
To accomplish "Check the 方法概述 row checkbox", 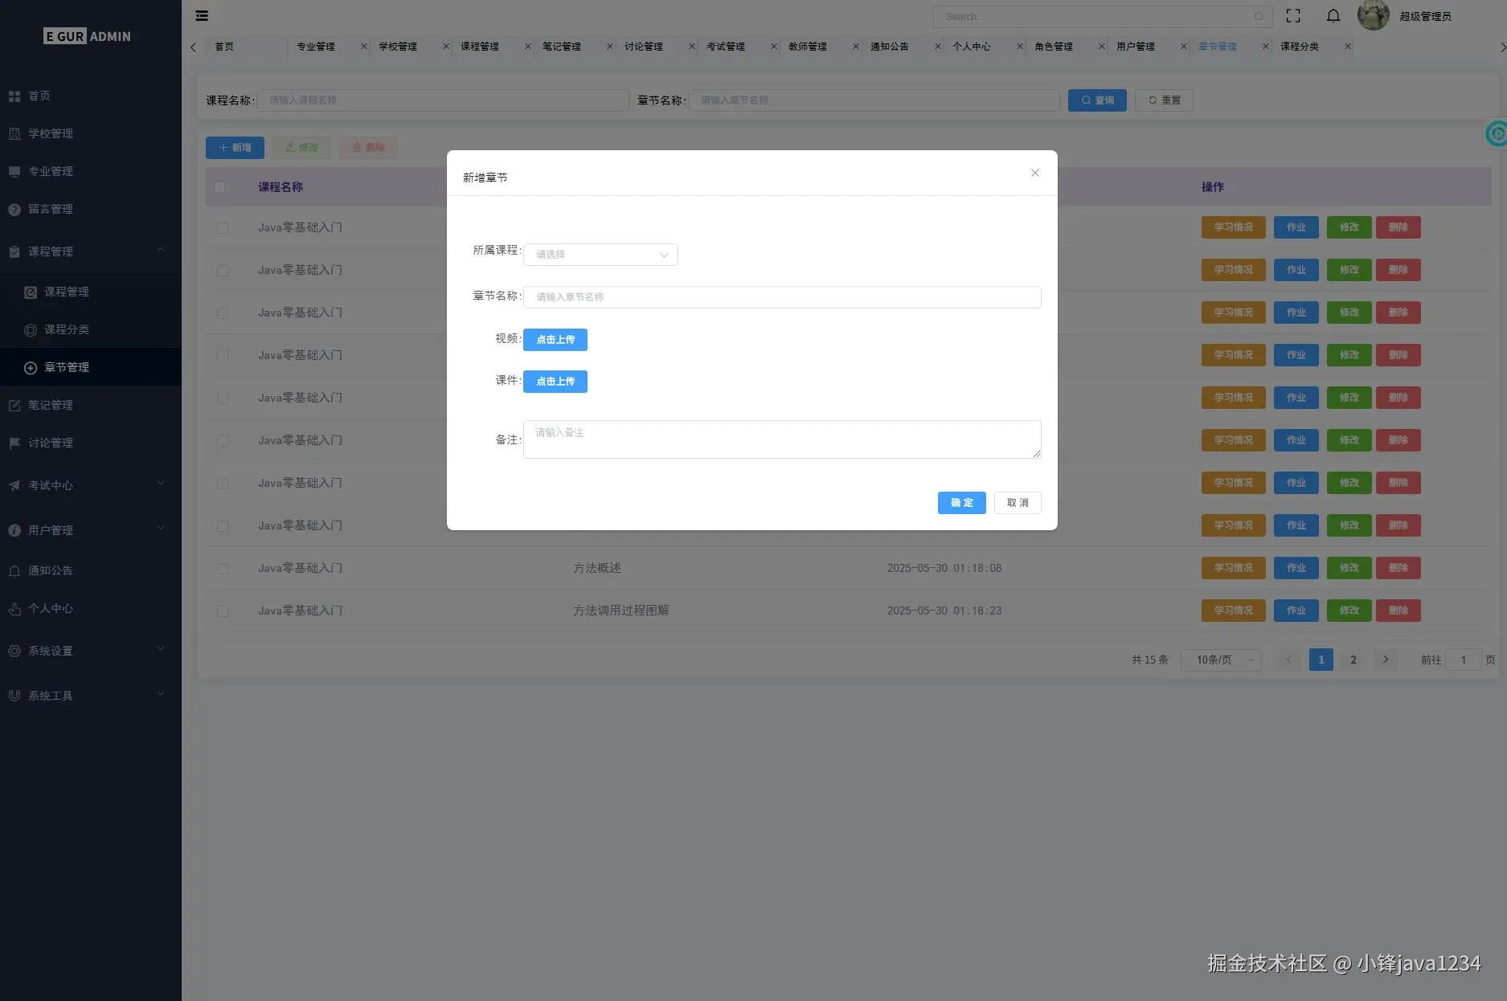I will point(223,569).
